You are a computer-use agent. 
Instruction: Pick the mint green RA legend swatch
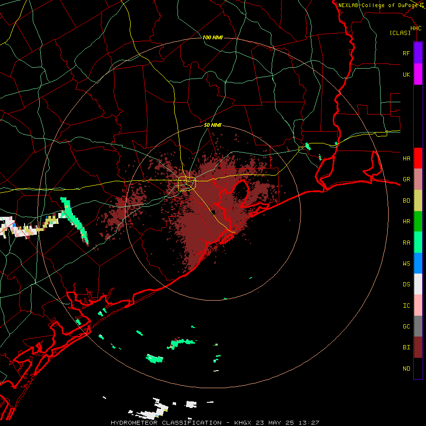pos(418,242)
